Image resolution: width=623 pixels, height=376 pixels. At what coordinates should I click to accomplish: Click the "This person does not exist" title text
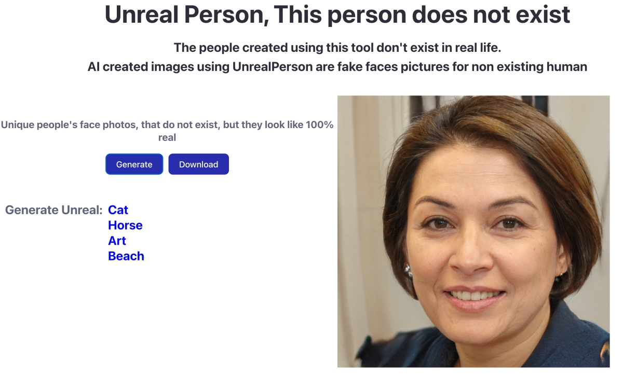[x=415, y=15]
